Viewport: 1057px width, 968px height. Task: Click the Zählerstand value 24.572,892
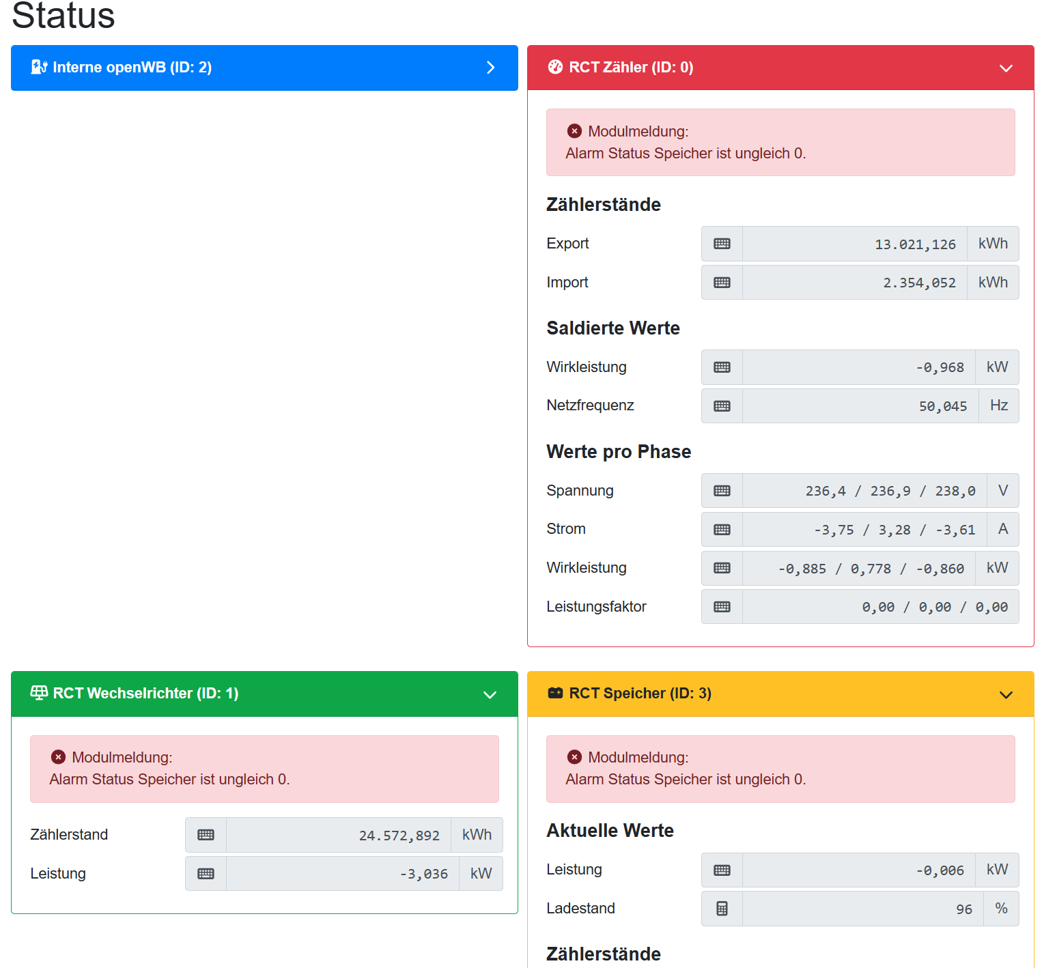tap(338, 835)
